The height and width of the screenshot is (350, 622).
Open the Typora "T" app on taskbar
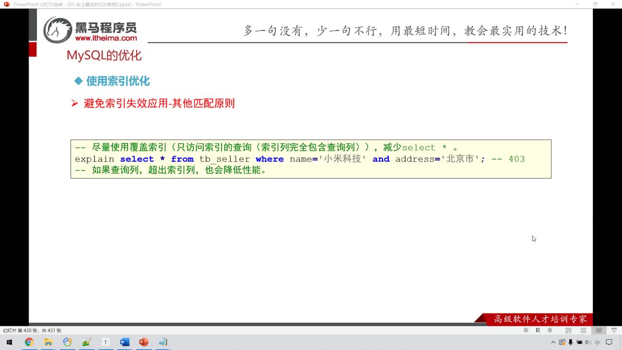105,342
